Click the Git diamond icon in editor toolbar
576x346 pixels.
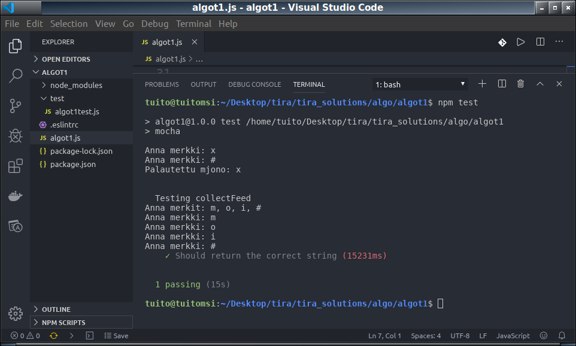point(502,43)
